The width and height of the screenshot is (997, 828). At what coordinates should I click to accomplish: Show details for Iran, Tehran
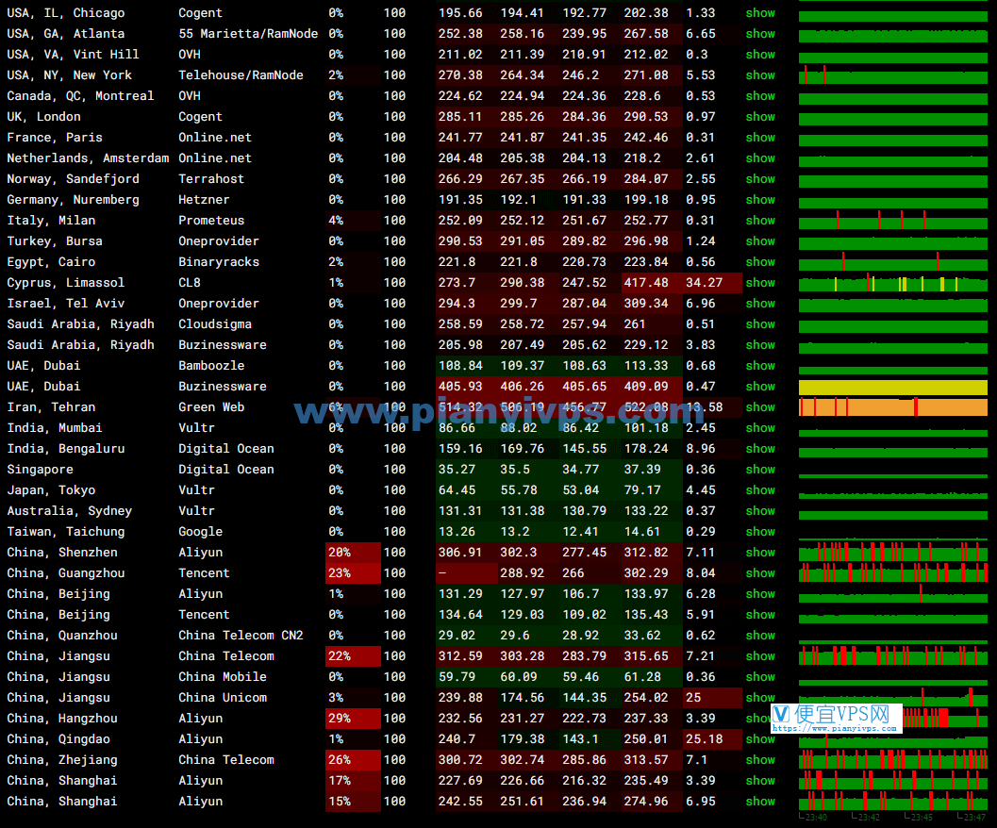click(760, 407)
